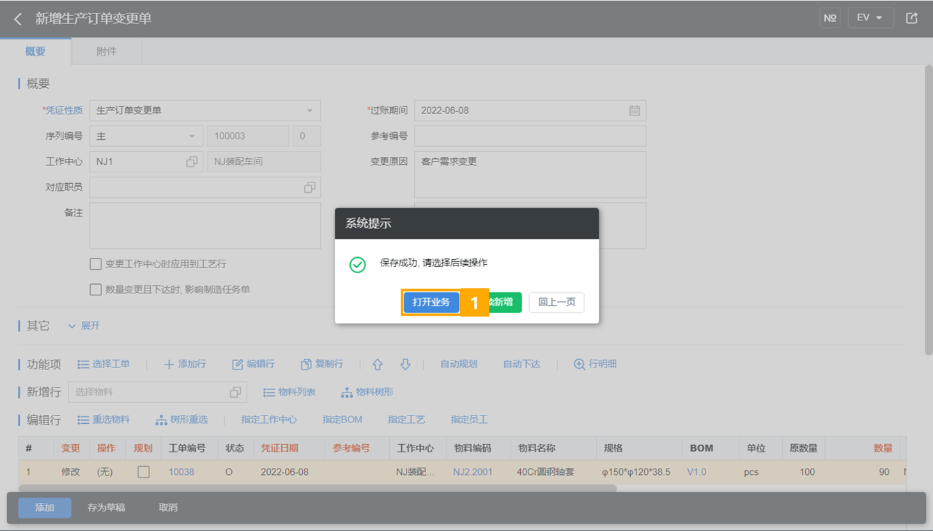Open work order 10038 link

181,472
